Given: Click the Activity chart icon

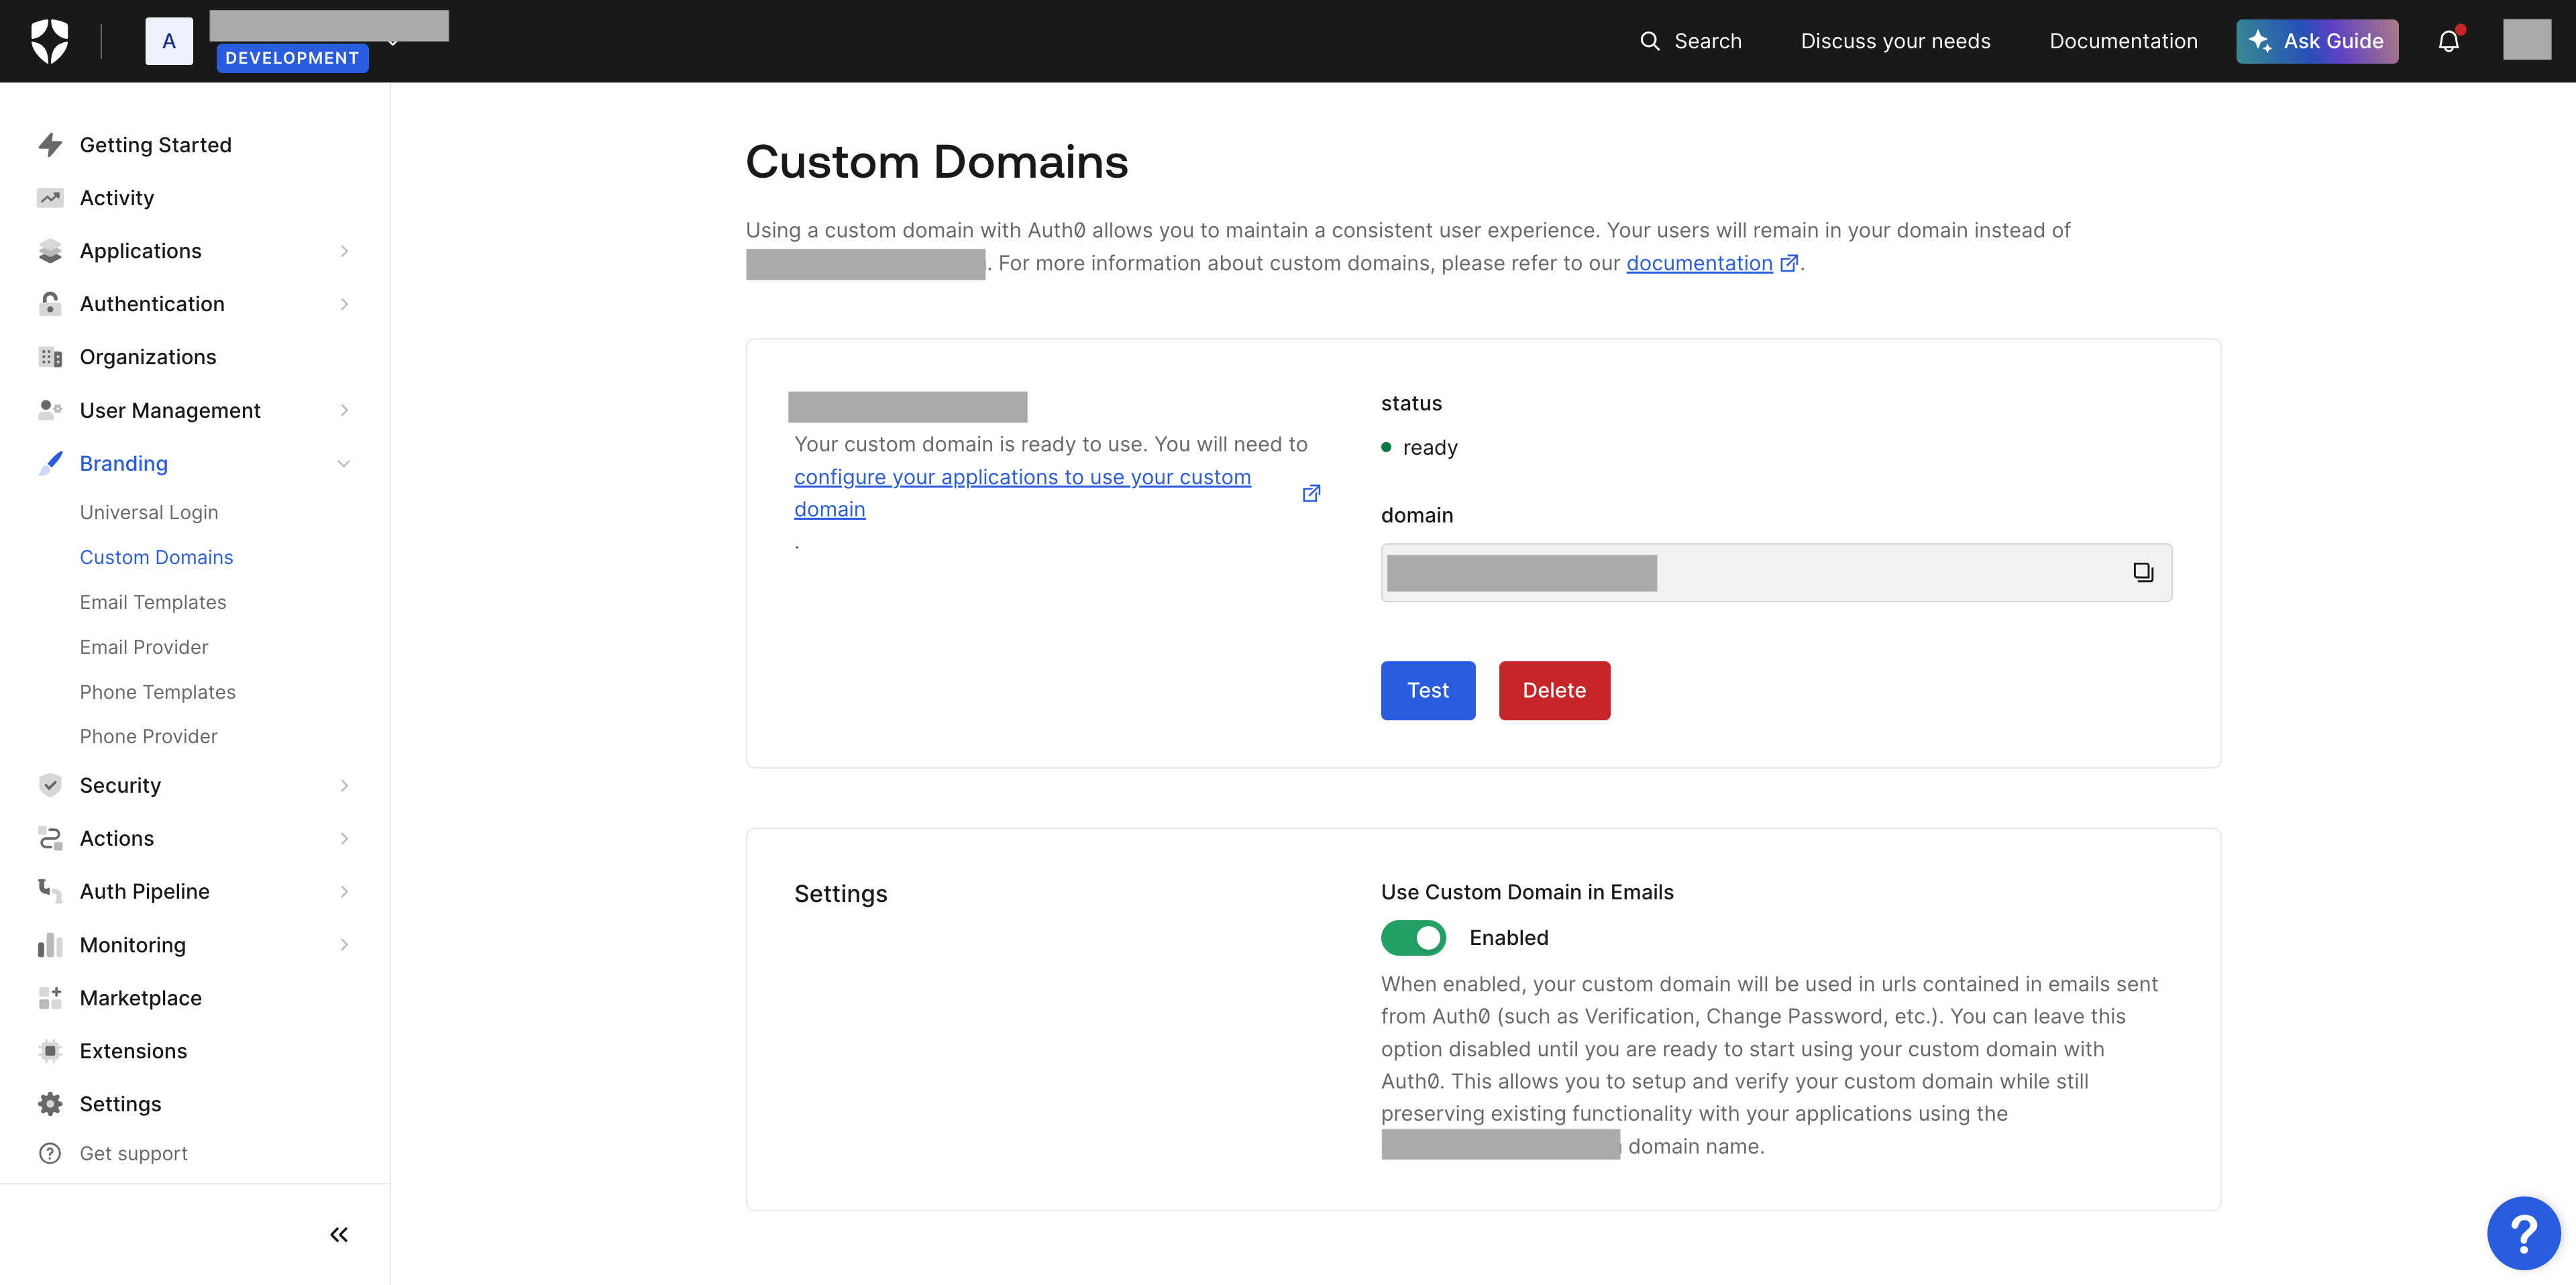Looking at the screenshot, I should tap(50, 198).
